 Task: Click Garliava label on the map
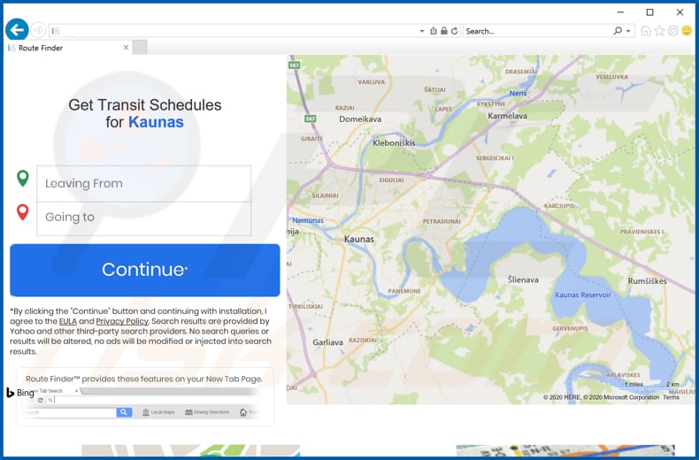tap(327, 342)
